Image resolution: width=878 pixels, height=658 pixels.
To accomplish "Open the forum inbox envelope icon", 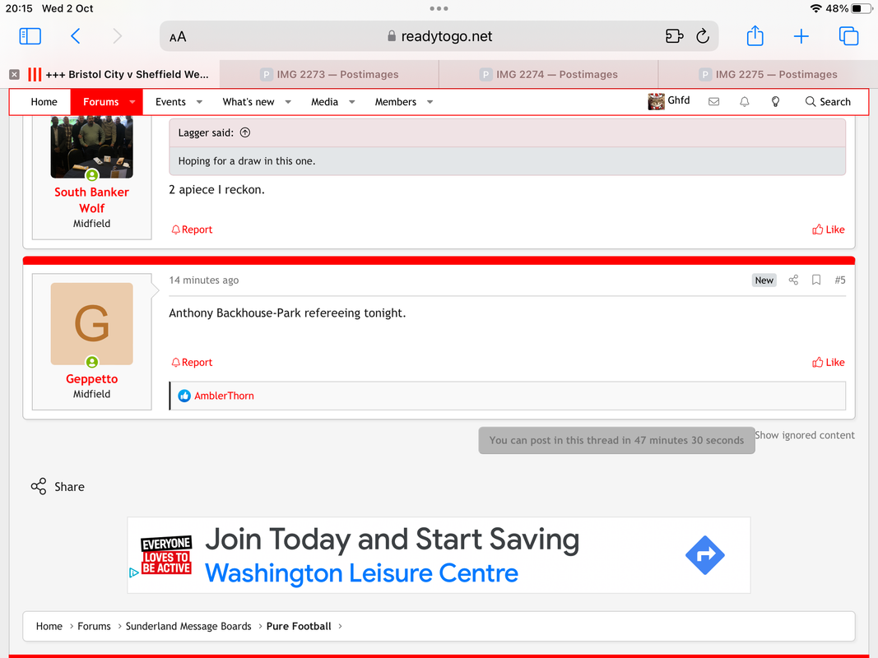I will pyautogui.click(x=713, y=102).
